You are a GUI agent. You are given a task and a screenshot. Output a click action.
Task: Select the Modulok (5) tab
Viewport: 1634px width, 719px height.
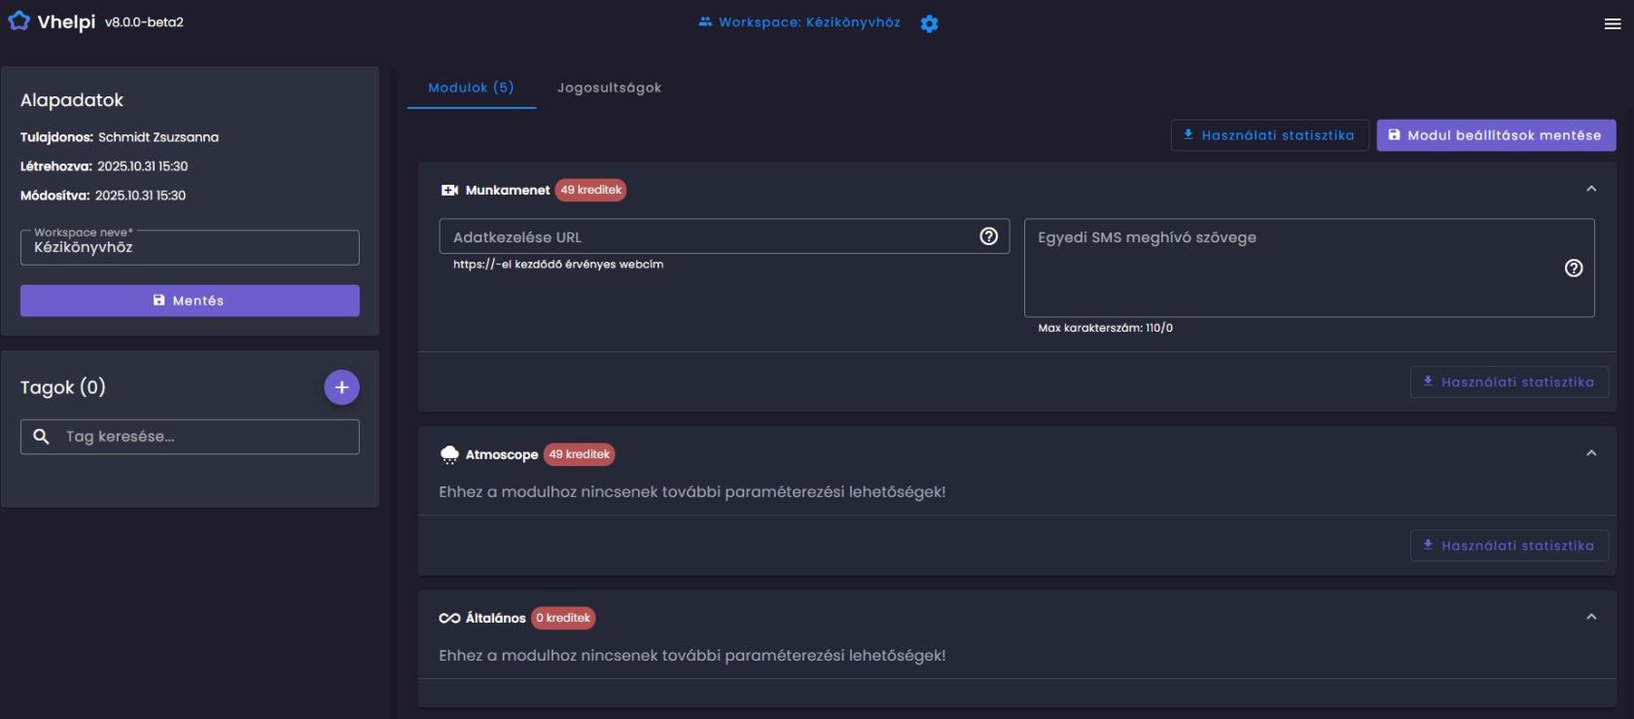click(x=471, y=88)
